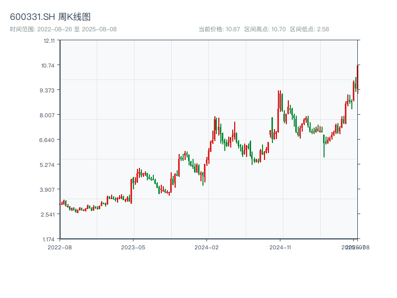The width and height of the screenshot is (397, 298).
Task: Click the 6.640 y-axis label
Action: 49,140
